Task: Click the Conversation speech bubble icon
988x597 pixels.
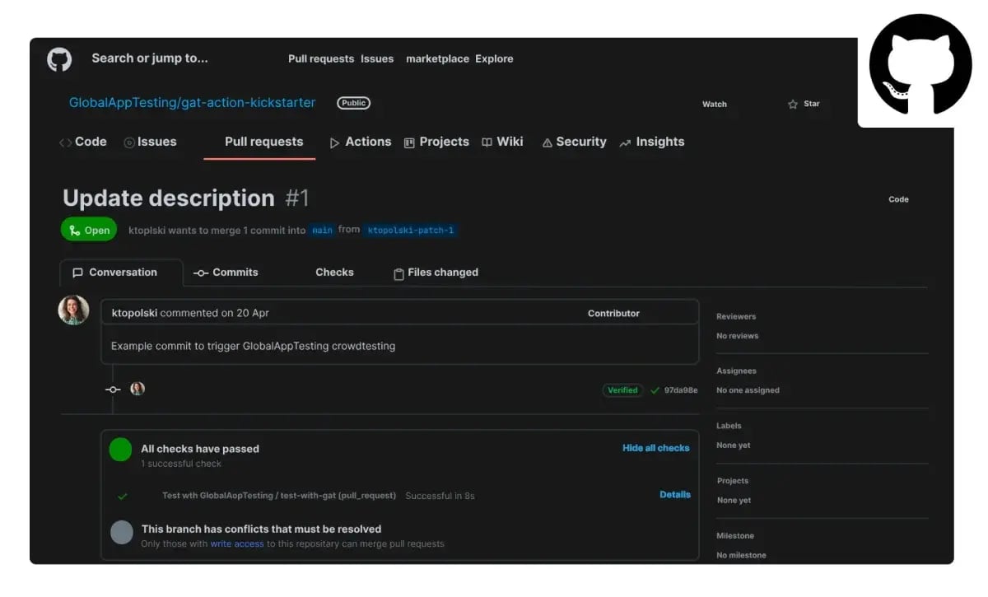Action: point(78,272)
